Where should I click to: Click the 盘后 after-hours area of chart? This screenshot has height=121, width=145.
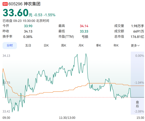(x=137, y=83)
